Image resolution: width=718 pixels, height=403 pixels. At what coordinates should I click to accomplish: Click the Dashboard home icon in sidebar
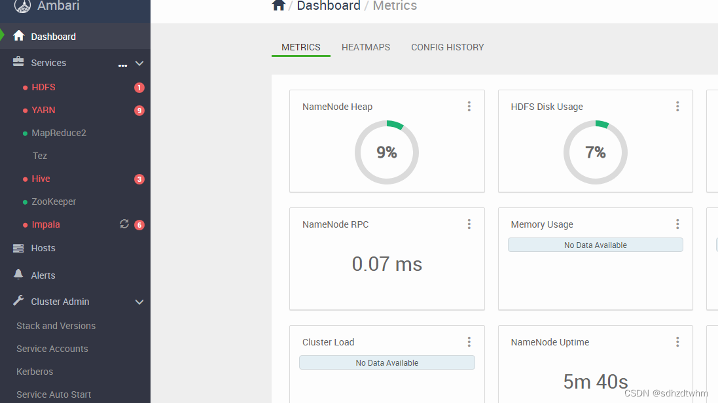[19, 36]
